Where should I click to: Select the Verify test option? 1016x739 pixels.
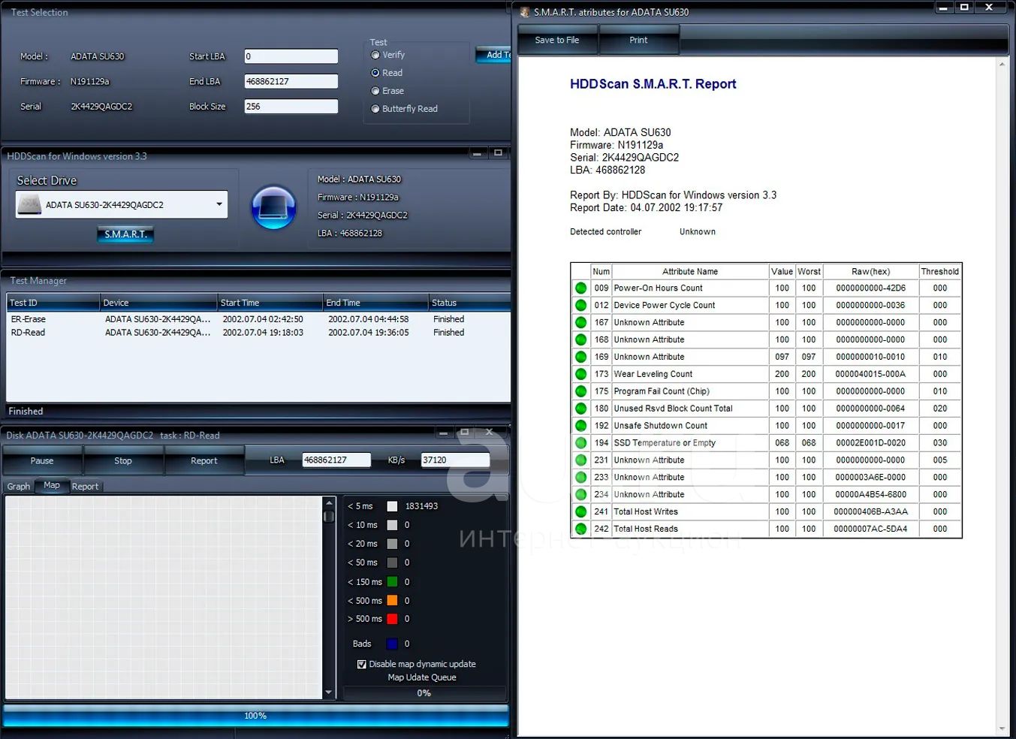coord(375,55)
